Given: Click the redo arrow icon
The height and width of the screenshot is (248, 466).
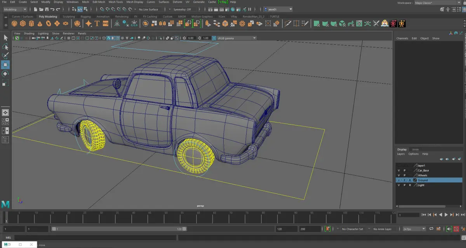Looking at the screenshot, I should click(58, 9).
